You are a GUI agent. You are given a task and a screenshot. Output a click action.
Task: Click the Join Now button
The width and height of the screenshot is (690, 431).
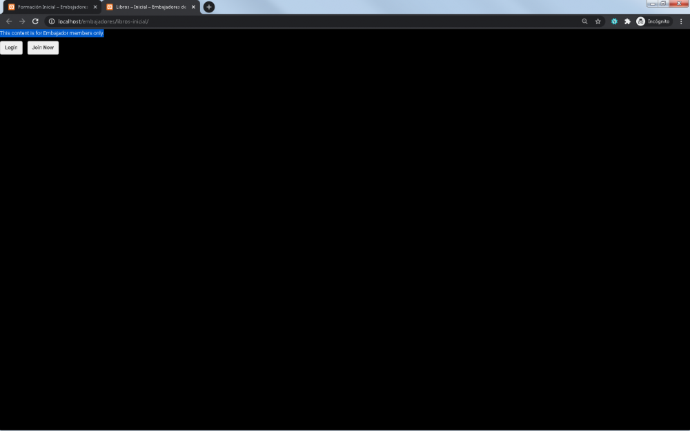click(43, 48)
